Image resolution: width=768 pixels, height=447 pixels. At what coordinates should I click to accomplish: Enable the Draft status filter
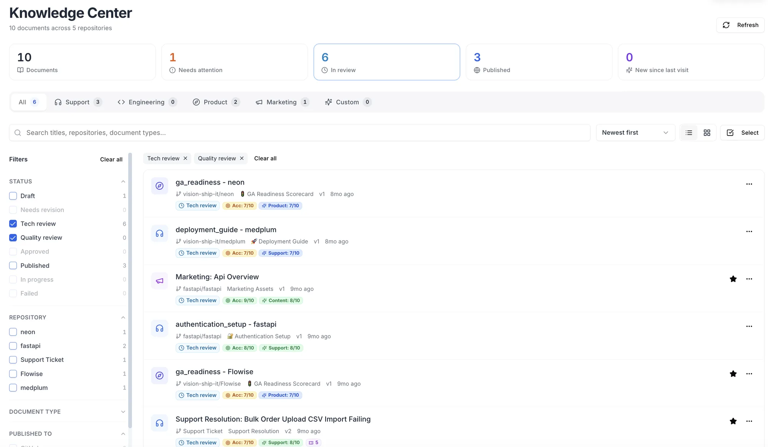tap(13, 196)
